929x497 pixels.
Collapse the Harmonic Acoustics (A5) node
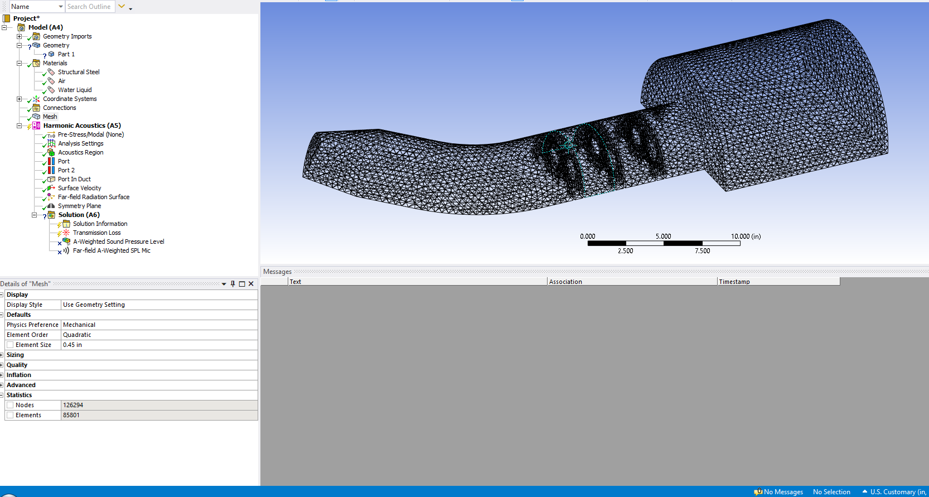[x=19, y=126]
